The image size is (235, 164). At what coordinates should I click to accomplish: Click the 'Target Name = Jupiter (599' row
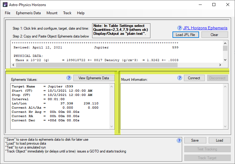42,86
